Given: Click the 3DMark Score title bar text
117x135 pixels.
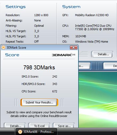Looking at the screenshot, I should (x=16, y=48).
